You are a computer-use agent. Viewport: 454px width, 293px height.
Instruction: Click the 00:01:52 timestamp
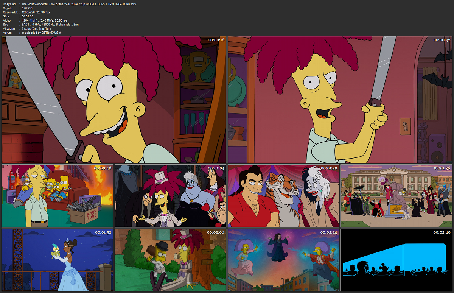[103, 232]
